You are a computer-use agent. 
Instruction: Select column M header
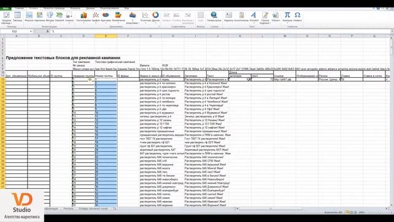click(x=284, y=36)
